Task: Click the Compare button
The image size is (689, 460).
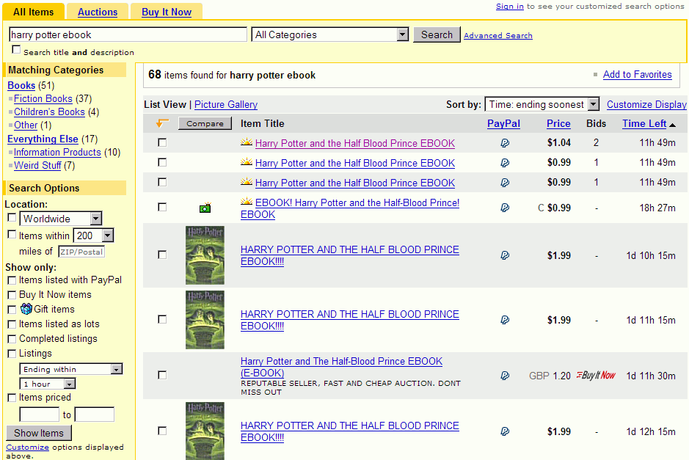Action: [x=205, y=123]
